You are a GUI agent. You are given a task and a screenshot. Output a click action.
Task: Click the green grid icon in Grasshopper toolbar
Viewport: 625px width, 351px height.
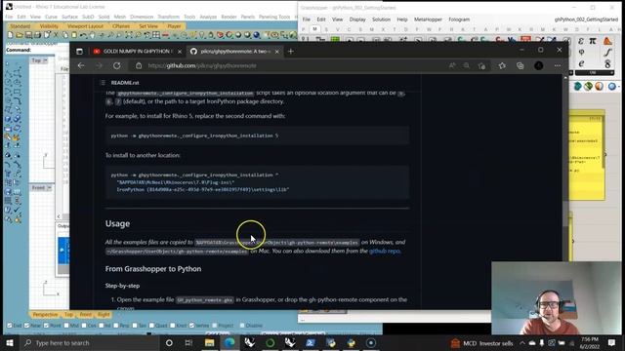click(335, 40)
